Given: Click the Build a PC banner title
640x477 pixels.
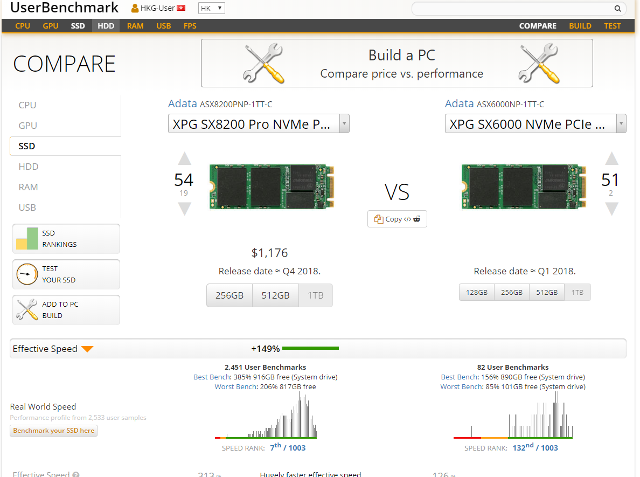Looking at the screenshot, I should click(x=402, y=55).
